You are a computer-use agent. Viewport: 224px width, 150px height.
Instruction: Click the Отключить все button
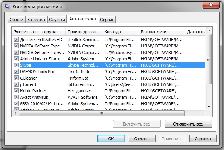[188, 124]
